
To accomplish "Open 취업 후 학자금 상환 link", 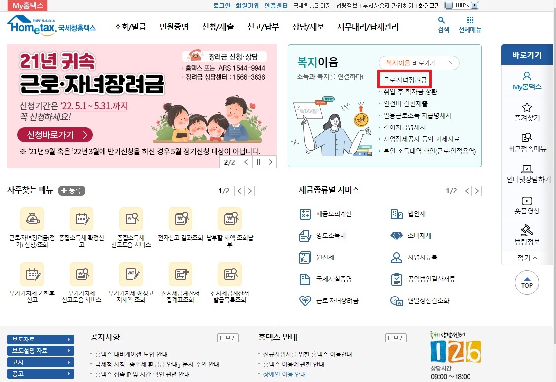I will (410, 92).
